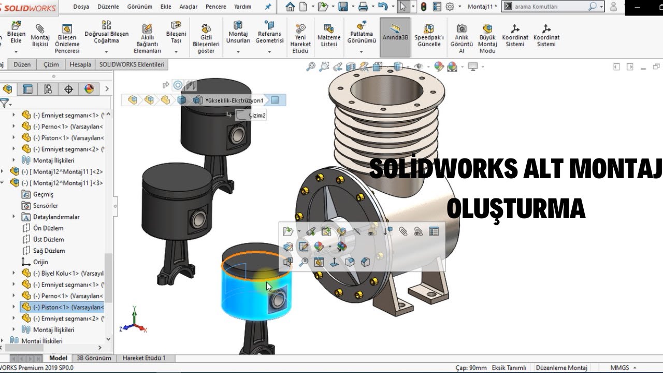Click Malzeme Listesi tool
The image size is (663, 373).
pyautogui.click(x=328, y=36)
